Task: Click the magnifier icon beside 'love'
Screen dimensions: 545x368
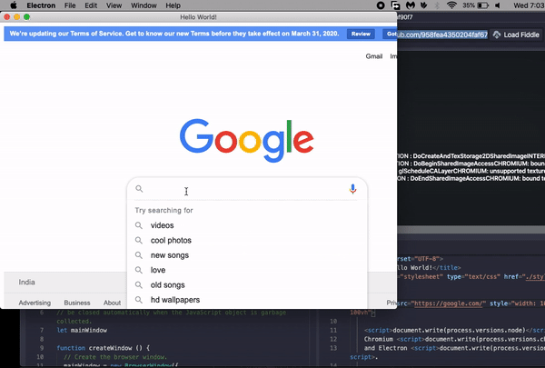Action: (x=139, y=270)
